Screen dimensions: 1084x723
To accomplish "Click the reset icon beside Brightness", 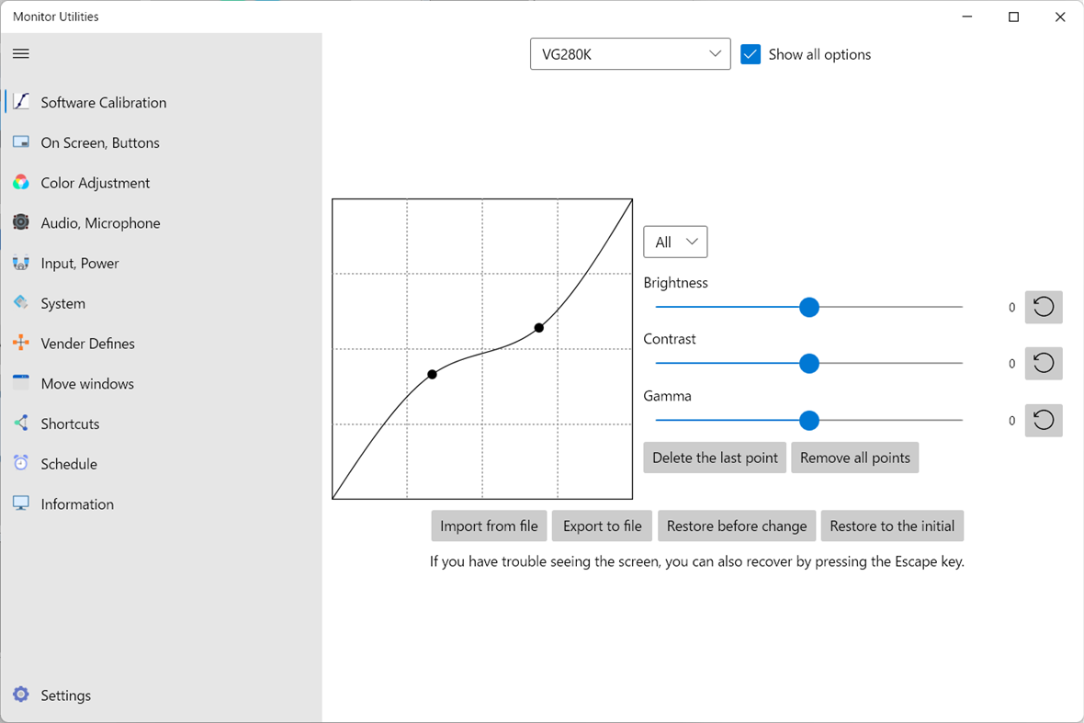I will tap(1044, 307).
